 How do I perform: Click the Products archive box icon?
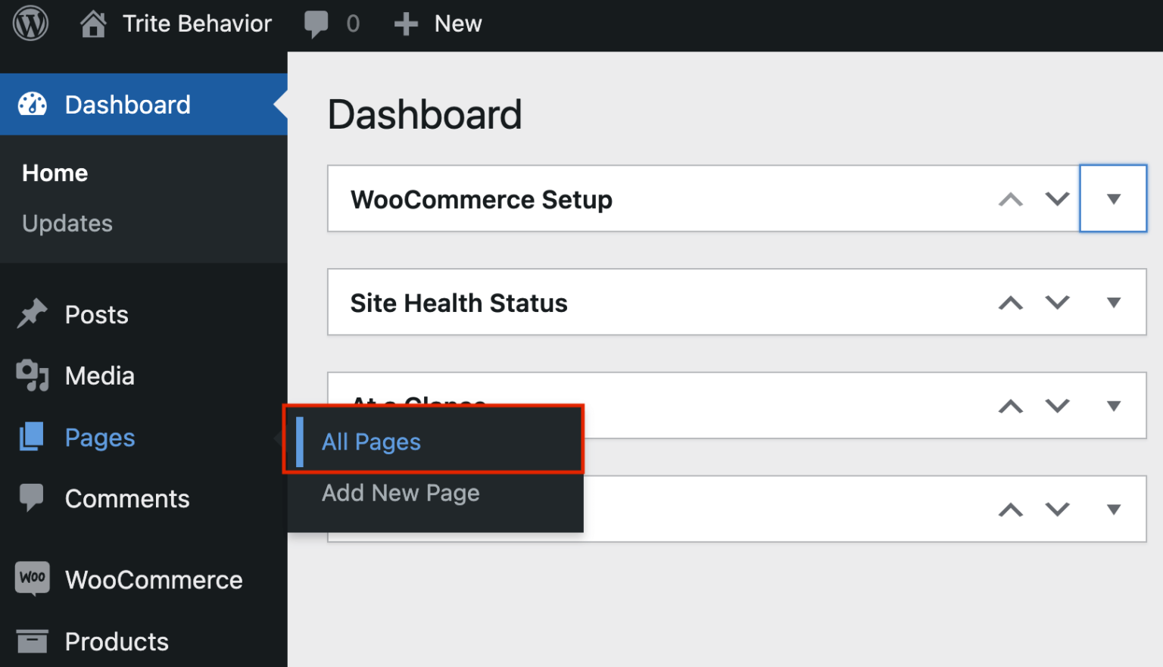pyautogui.click(x=32, y=641)
